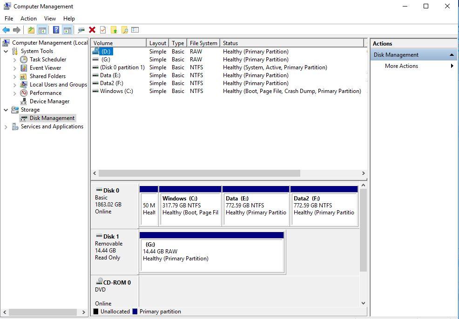The height and width of the screenshot is (319, 459).
Task: Click the disk connect toolbar icon
Action: click(81, 30)
